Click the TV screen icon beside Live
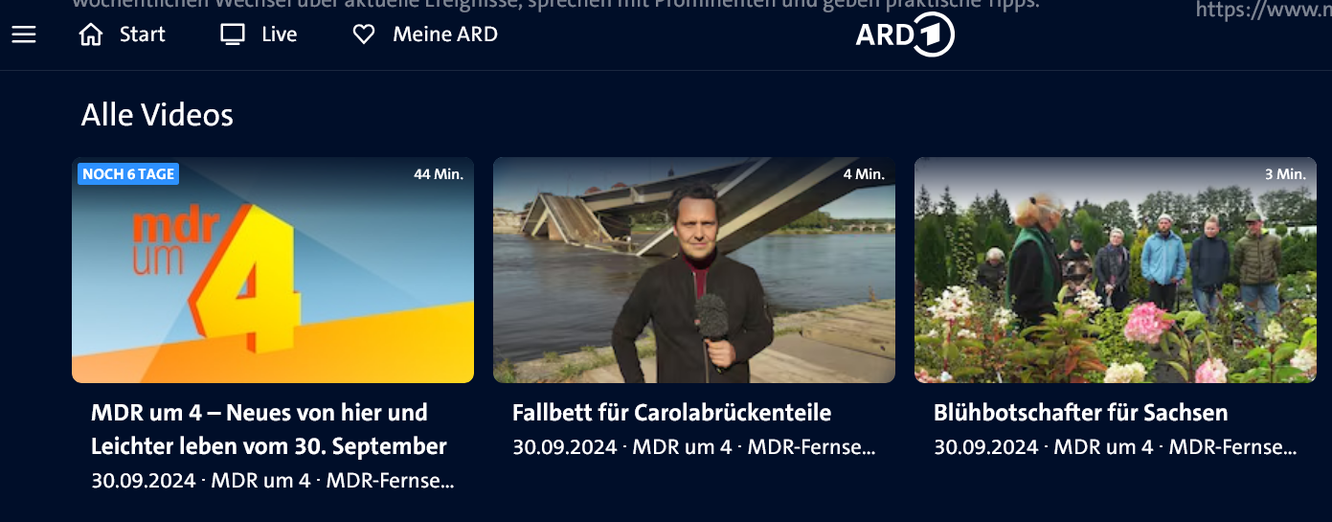Screen dimensions: 1332x522 point(233,34)
